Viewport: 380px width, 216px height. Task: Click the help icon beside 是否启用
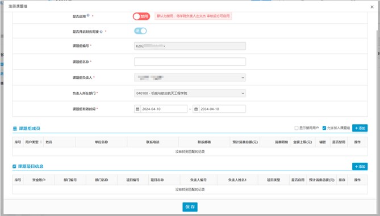coord(88,15)
